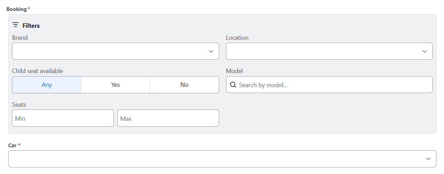This screenshot has width=444, height=174.
Task: Click the Min seats input field
Action: tap(63, 118)
